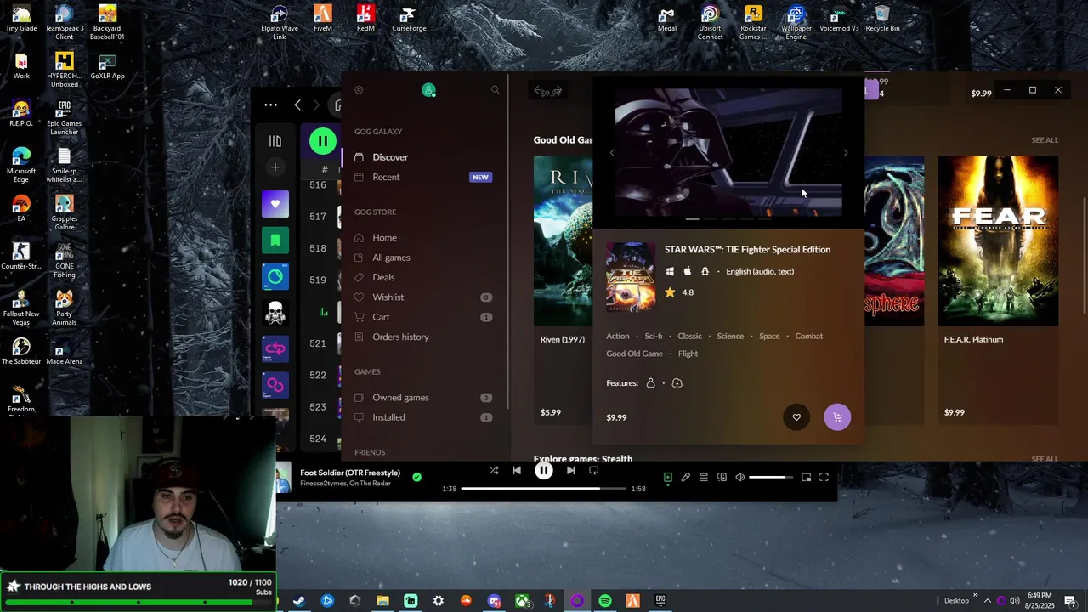Open the Medal desktop shortcut
Viewport: 1088px width, 612px height.
667,20
